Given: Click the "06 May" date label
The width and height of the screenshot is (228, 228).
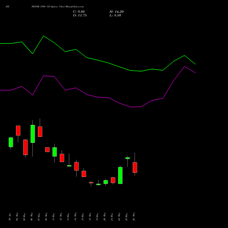Looking at the screenshot, I should pos(32,217).
